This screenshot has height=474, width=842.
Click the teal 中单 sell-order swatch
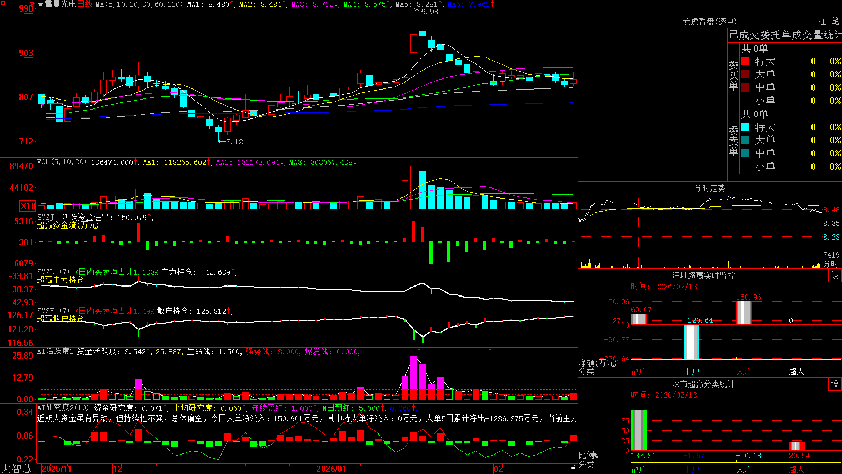(745, 153)
